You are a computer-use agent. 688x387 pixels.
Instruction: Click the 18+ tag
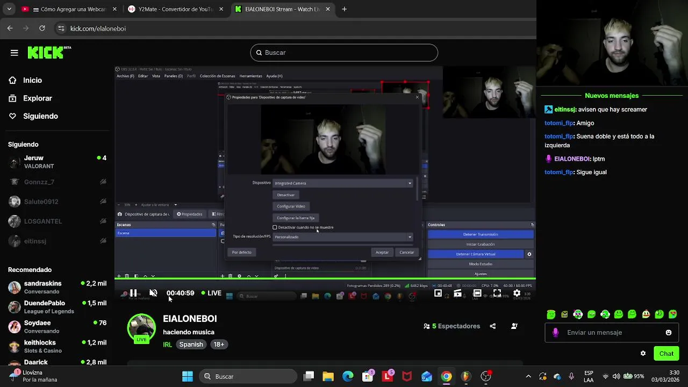click(219, 345)
